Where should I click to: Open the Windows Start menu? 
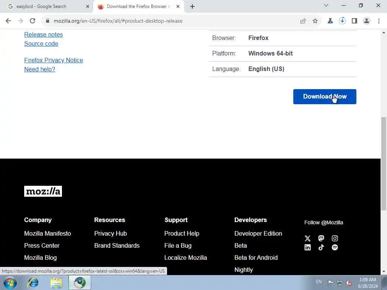10,282
